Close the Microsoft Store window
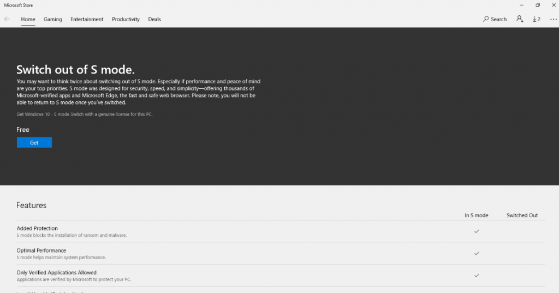Screen dimensions: 559x293 point(554,5)
